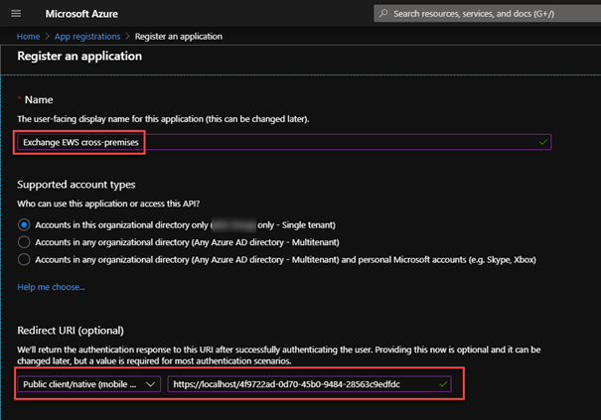Click the green checkmark in the Name field
601x420 pixels.
[543, 142]
